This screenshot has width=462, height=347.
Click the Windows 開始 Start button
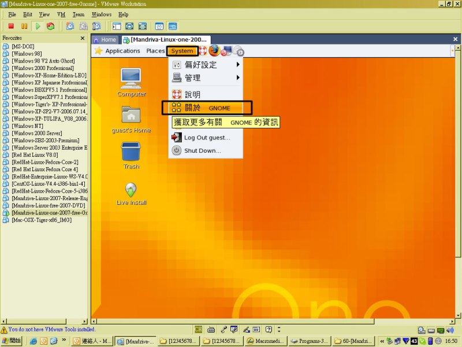tap(12, 341)
